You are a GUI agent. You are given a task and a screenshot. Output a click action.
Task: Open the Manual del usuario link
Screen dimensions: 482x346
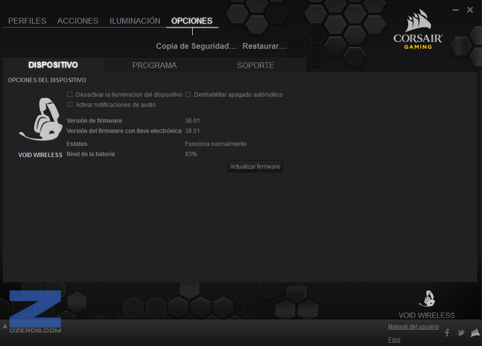pyautogui.click(x=413, y=327)
